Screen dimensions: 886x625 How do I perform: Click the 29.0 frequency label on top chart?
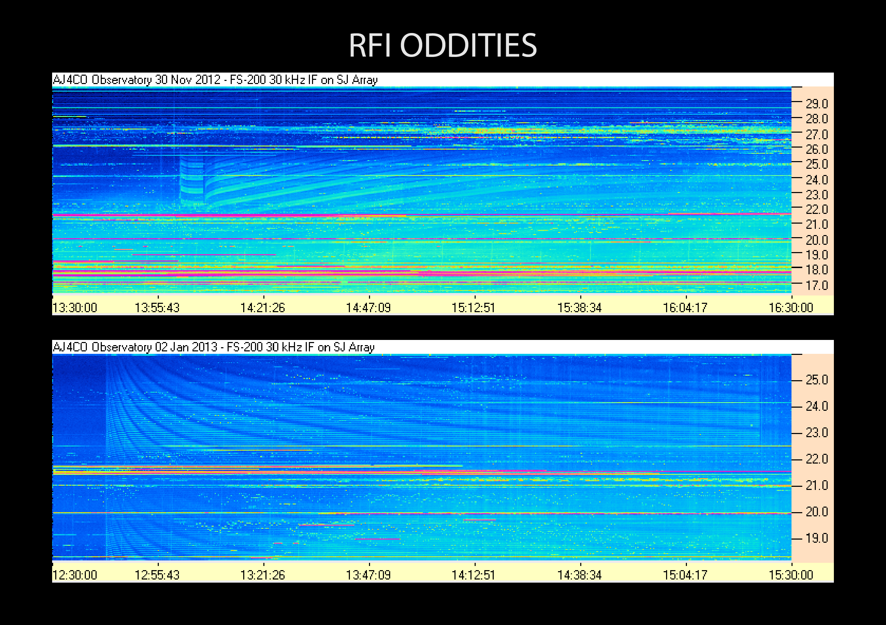[x=817, y=104]
